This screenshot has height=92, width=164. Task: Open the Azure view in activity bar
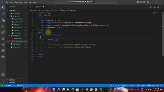[3, 44]
